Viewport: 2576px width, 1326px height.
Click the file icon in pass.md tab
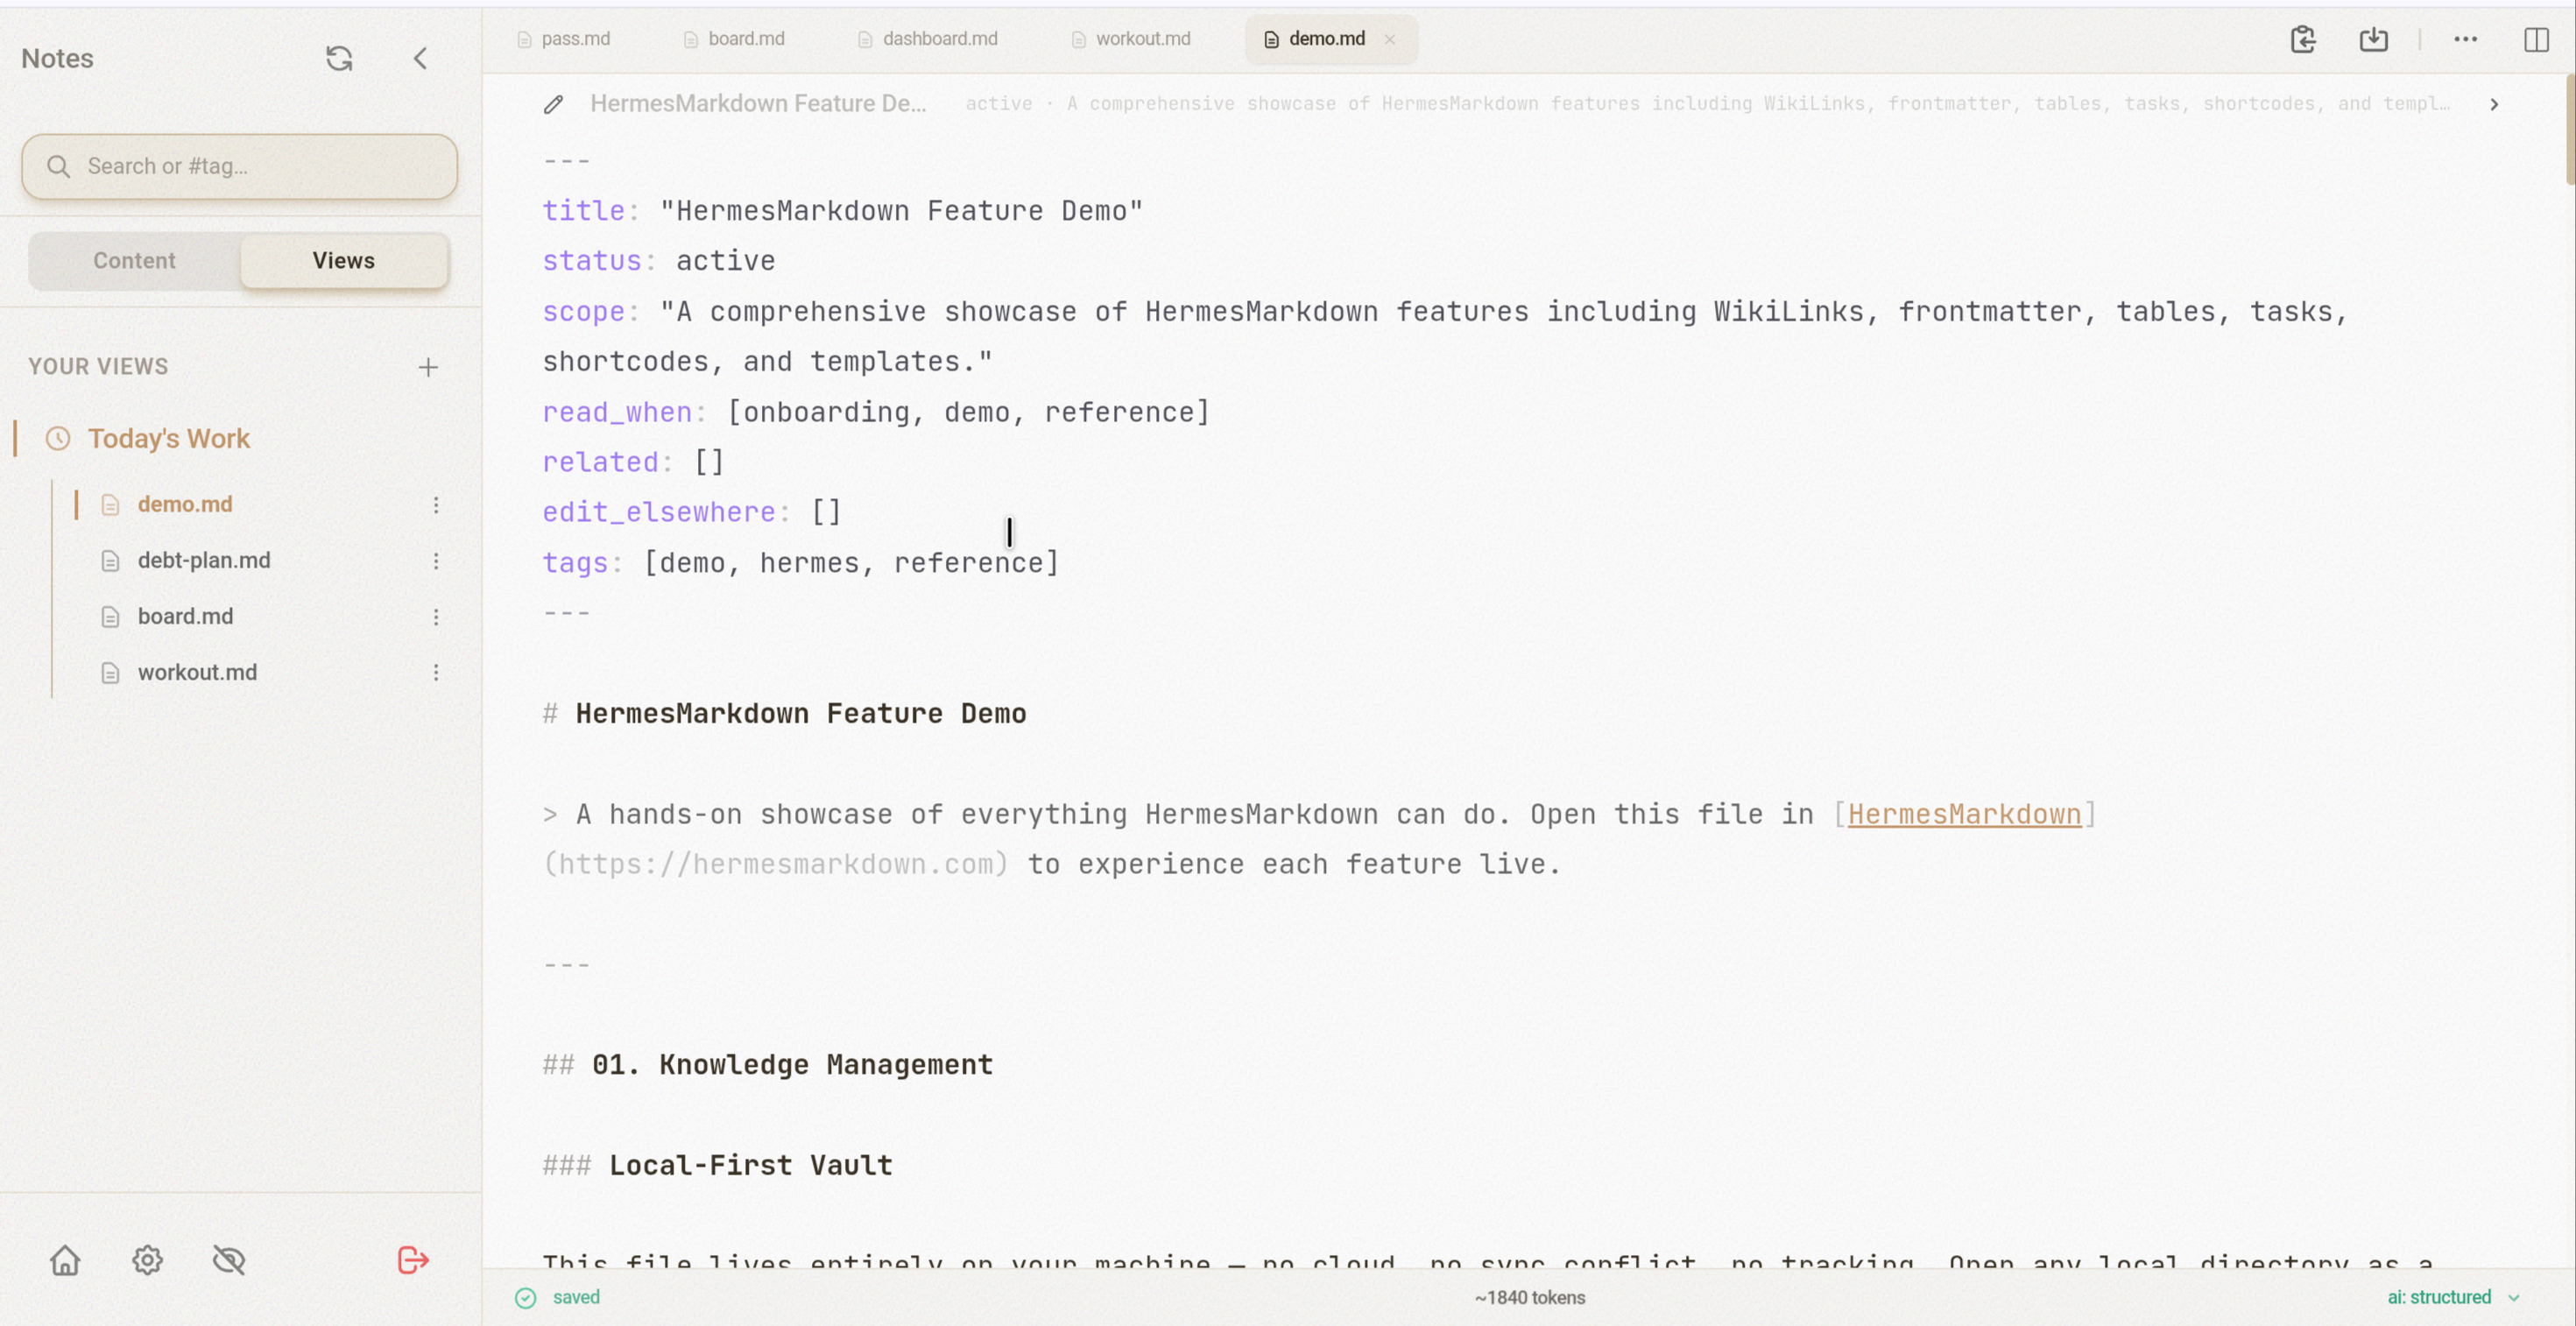pos(524,40)
